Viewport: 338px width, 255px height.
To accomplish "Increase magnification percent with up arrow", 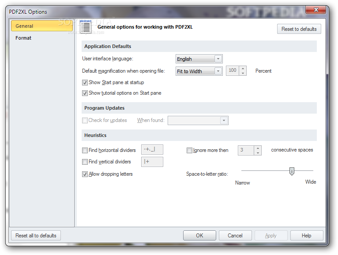I will point(243,68).
